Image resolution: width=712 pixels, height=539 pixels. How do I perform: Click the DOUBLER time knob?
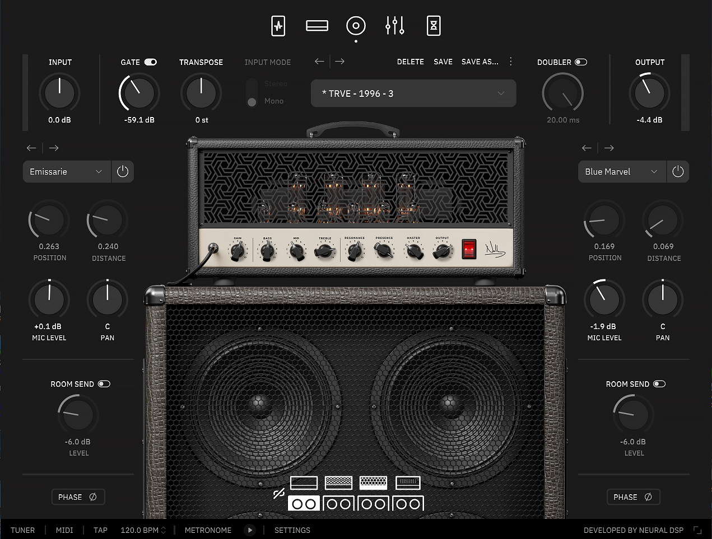coord(563,93)
